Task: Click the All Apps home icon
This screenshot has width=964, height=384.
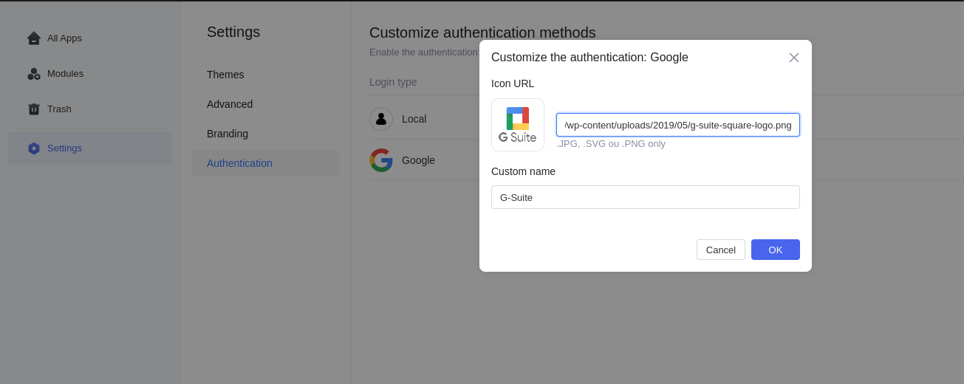Action: pos(33,38)
